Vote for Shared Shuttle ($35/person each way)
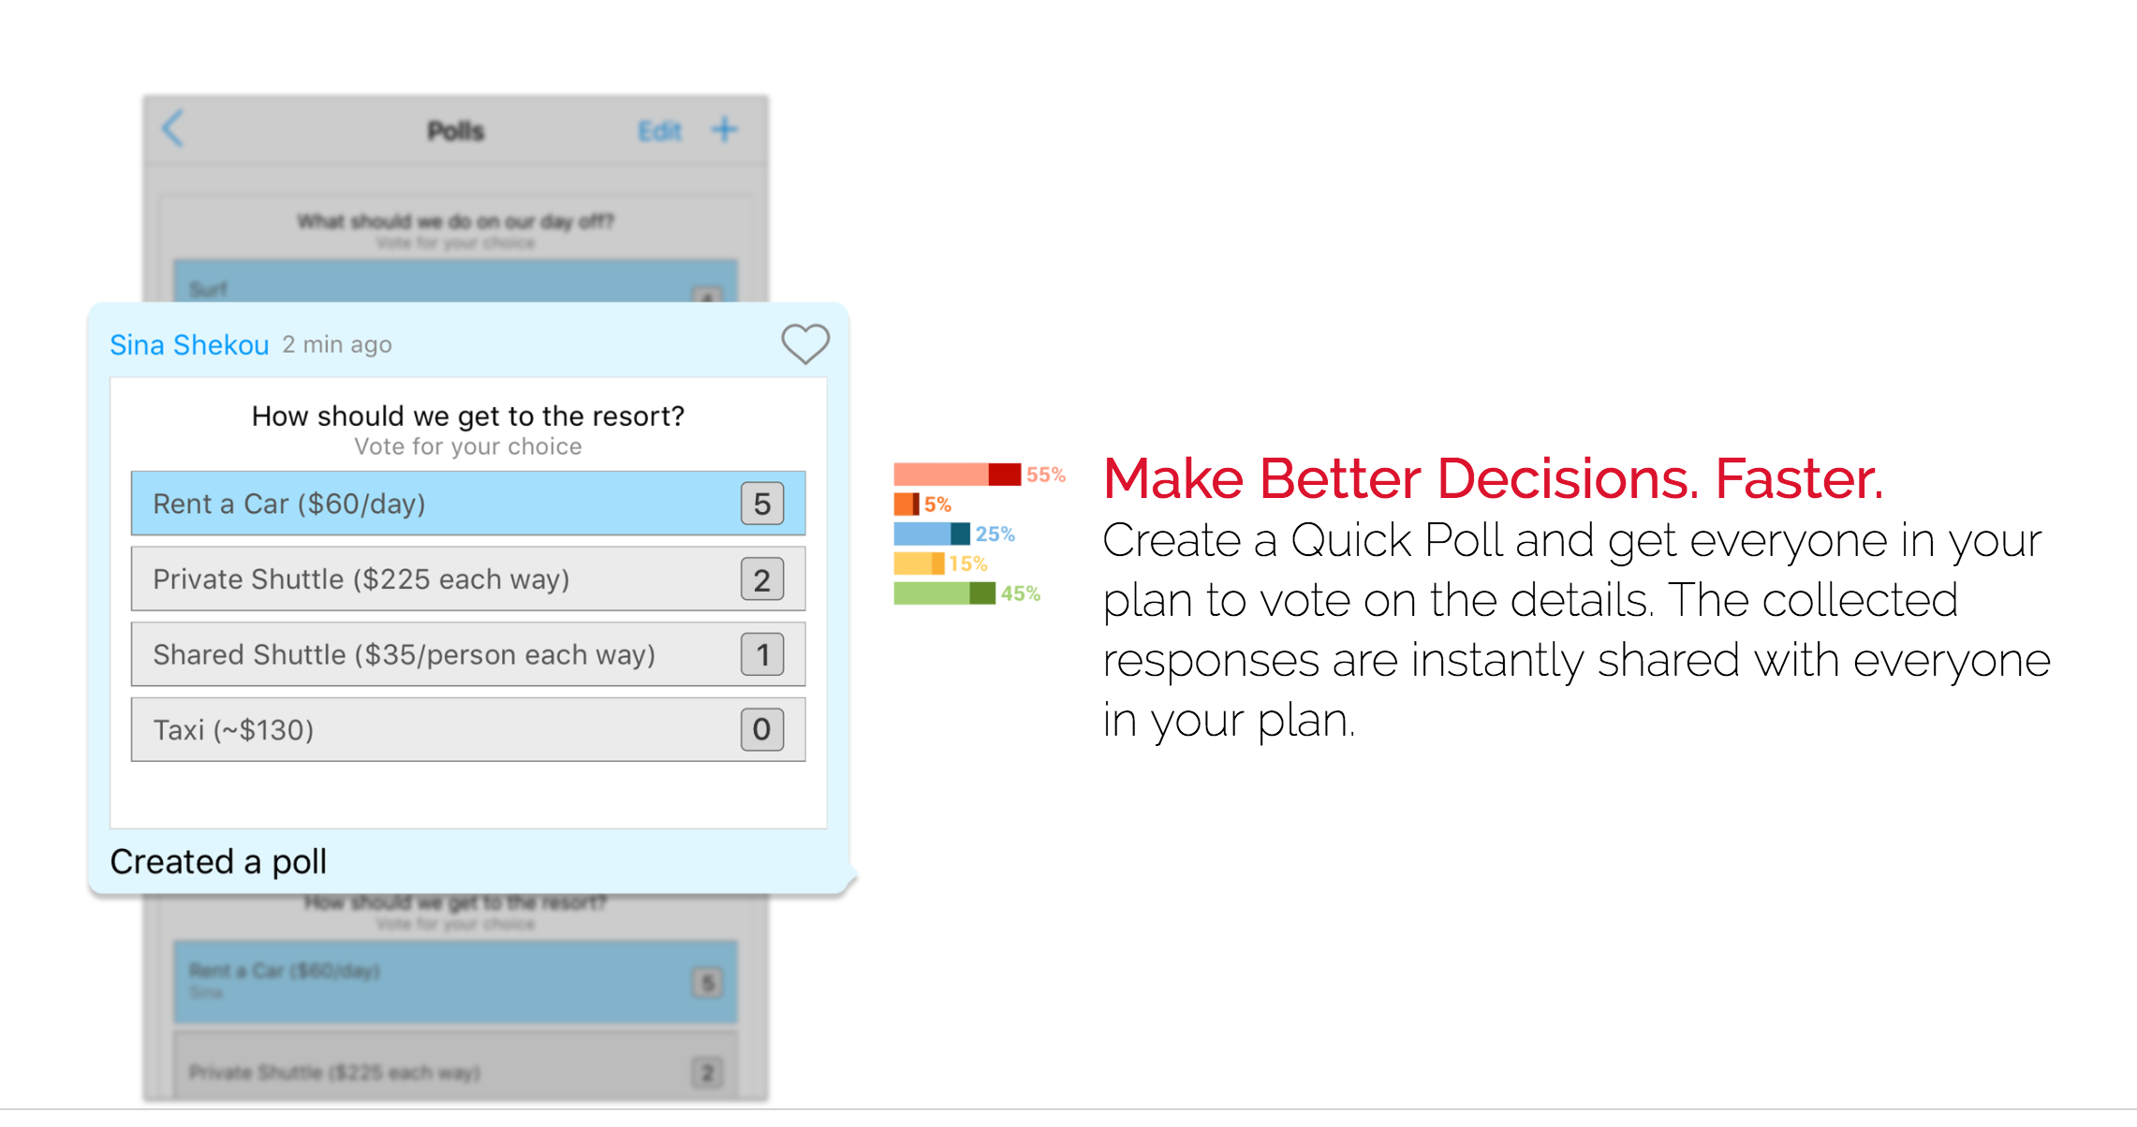This screenshot has height=1127, width=2137. (x=468, y=654)
